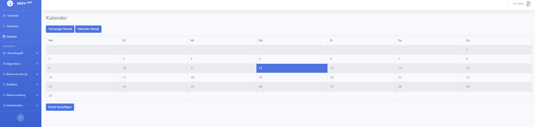Select the highlighted day 12 cell
The image size is (535, 127).
coord(292,68)
